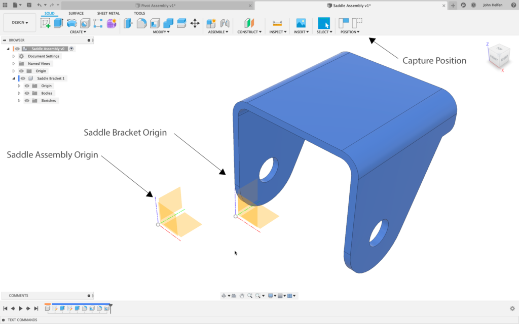Click the Look At icon
The image size is (519, 324).
click(x=234, y=296)
